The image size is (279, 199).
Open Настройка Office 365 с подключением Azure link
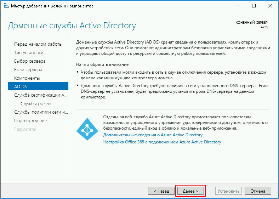coord(162,142)
